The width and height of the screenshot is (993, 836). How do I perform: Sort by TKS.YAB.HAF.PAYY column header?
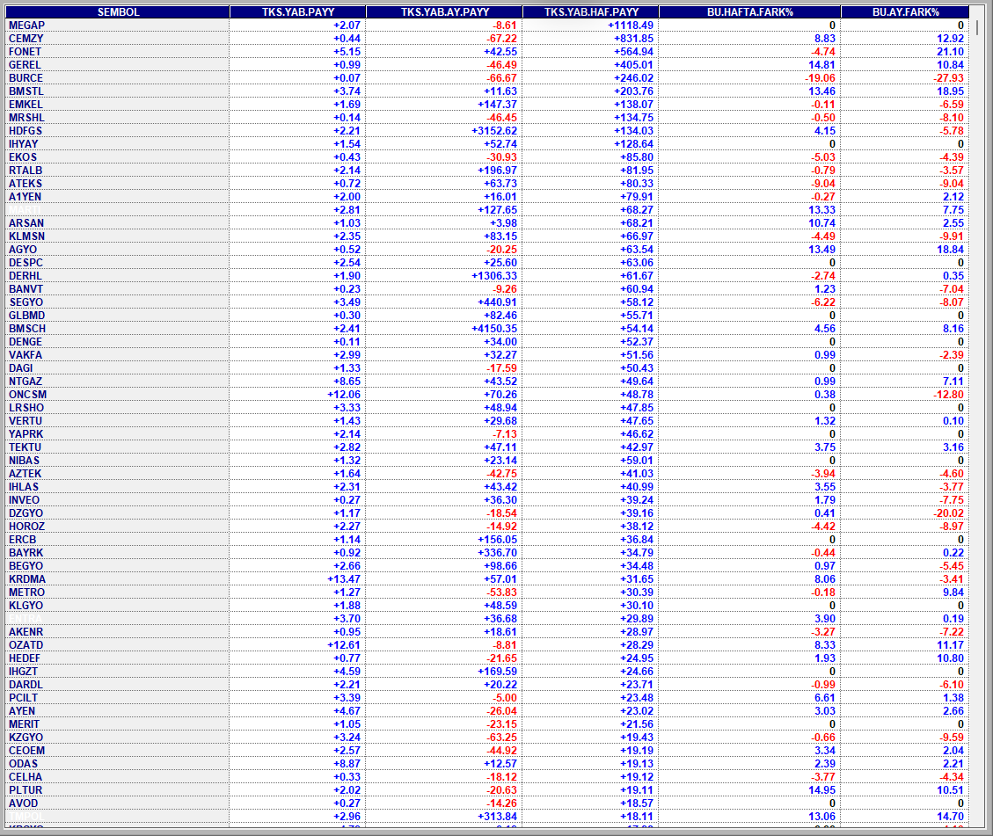(591, 12)
